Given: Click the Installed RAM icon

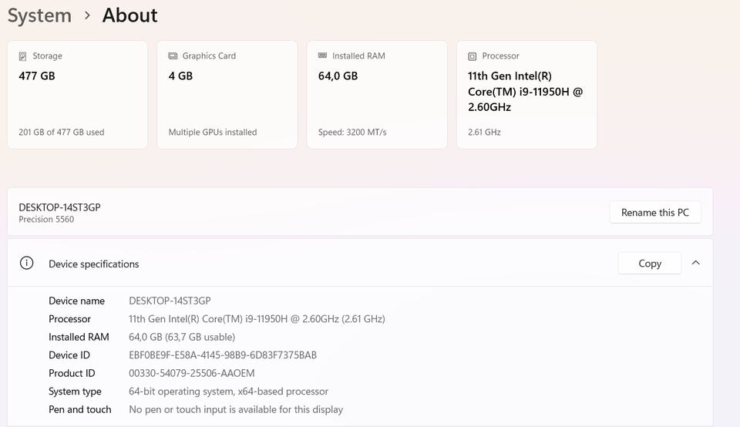Looking at the screenshot, I should tap(322, 56).
